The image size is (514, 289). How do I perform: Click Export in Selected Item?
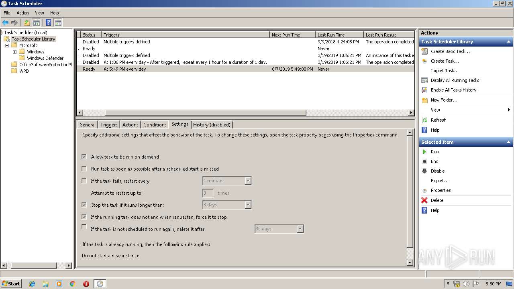(x=440, y=181)
